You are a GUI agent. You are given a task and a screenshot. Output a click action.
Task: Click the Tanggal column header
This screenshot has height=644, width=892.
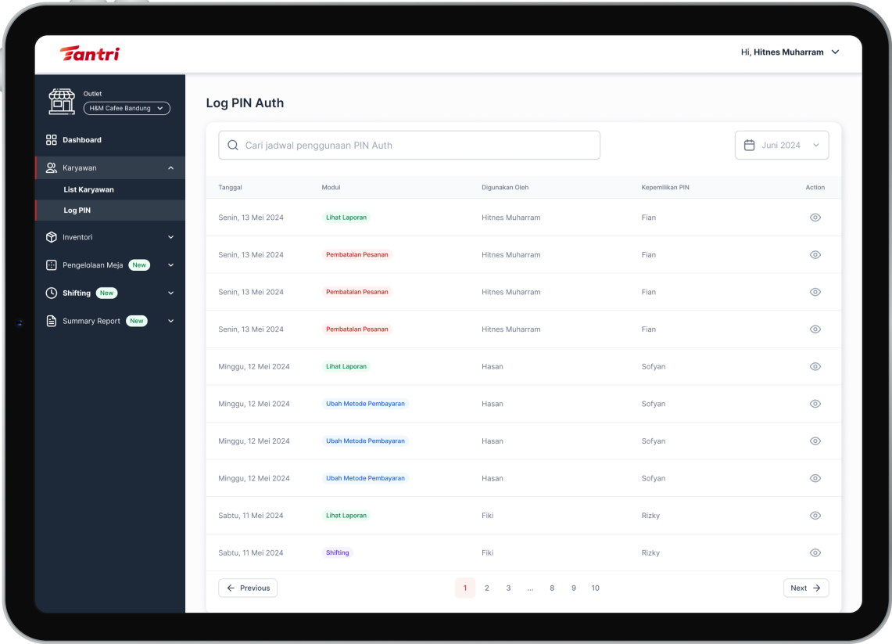[x=230, y=187]
